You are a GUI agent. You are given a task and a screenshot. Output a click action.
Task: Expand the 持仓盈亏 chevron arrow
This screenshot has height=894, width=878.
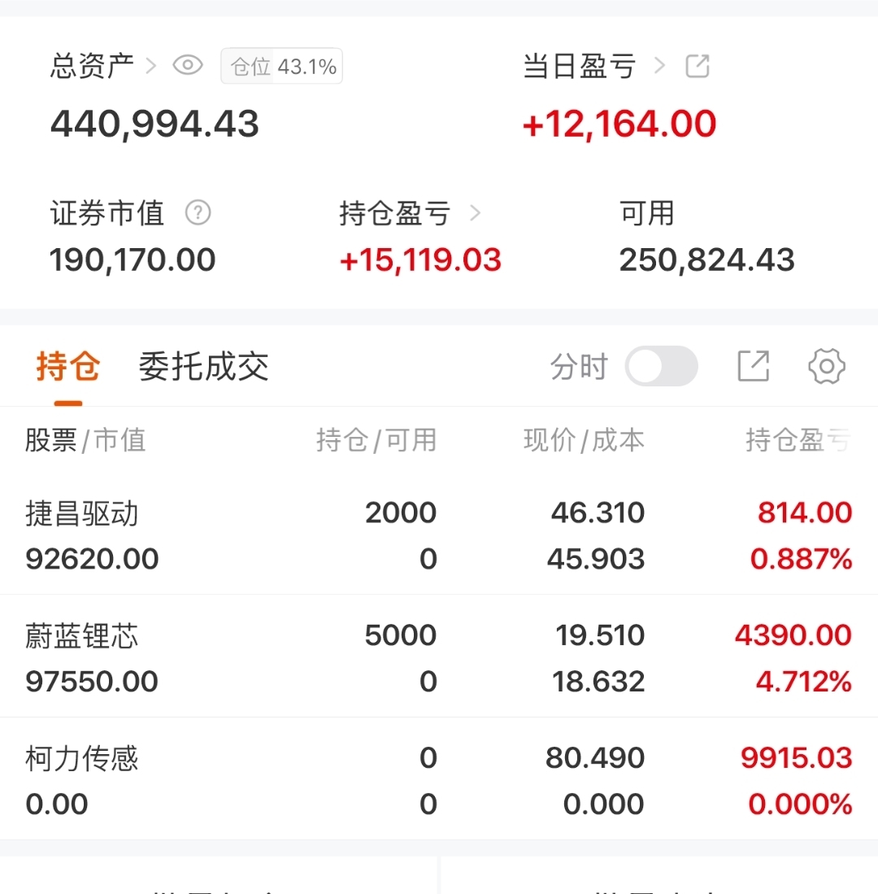coord(475,213)
